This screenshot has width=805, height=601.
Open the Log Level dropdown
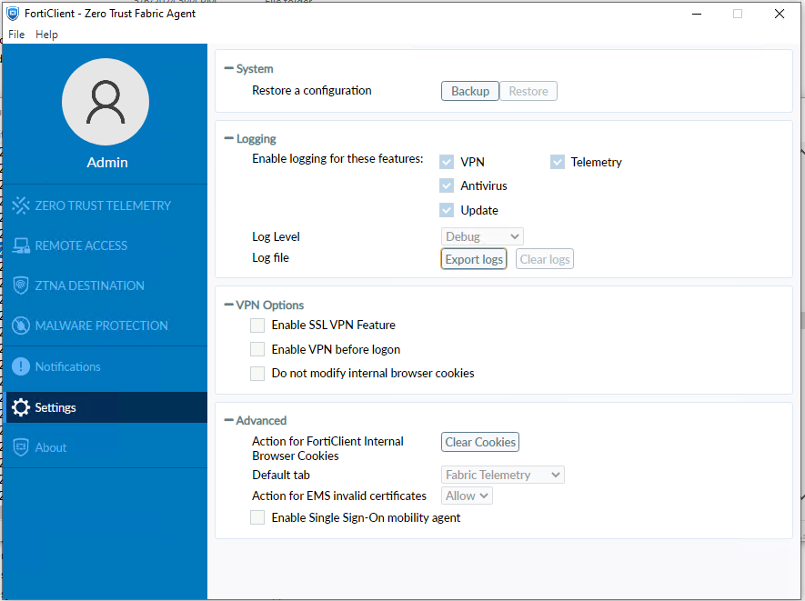click(482, 236)
